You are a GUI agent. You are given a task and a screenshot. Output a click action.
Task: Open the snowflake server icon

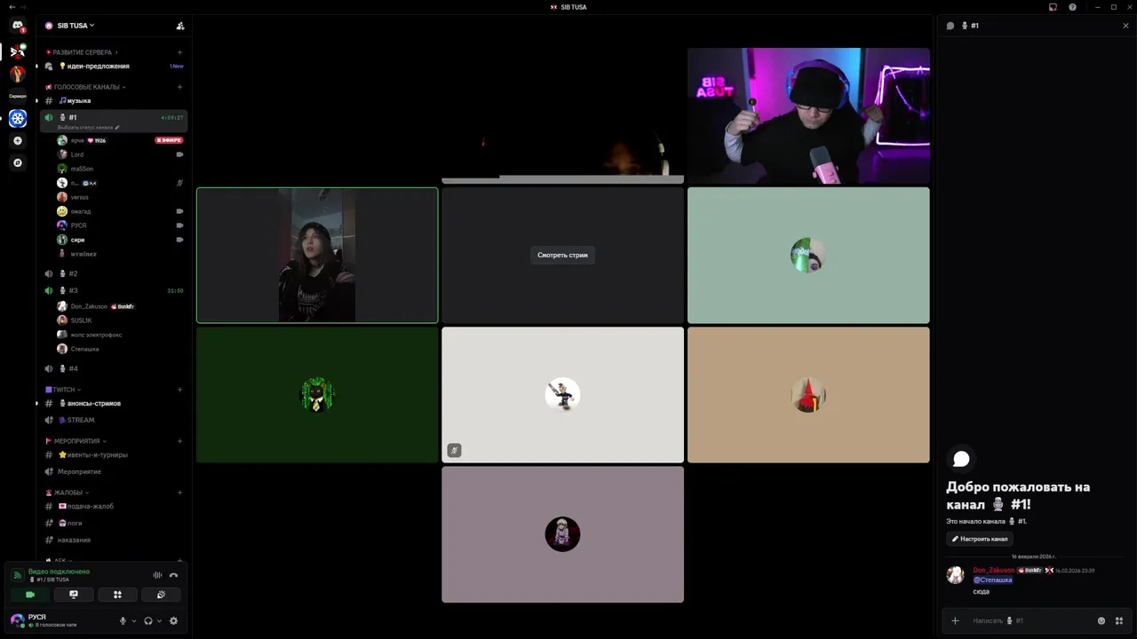(x=18, y=118)
